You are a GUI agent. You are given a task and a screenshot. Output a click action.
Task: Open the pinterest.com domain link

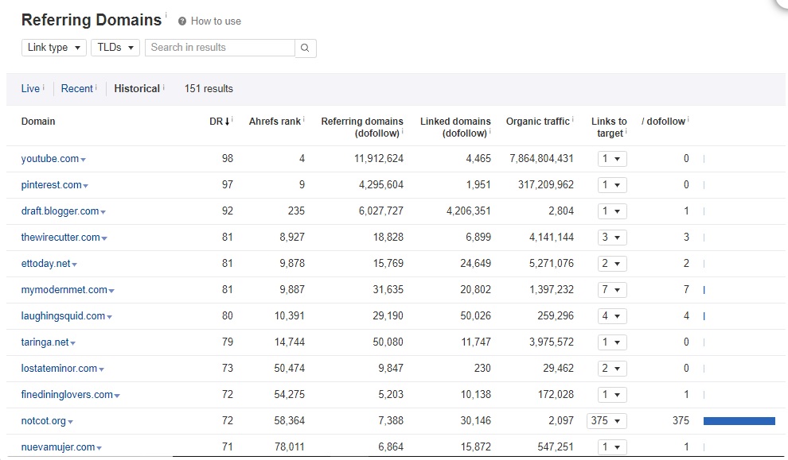51,185
